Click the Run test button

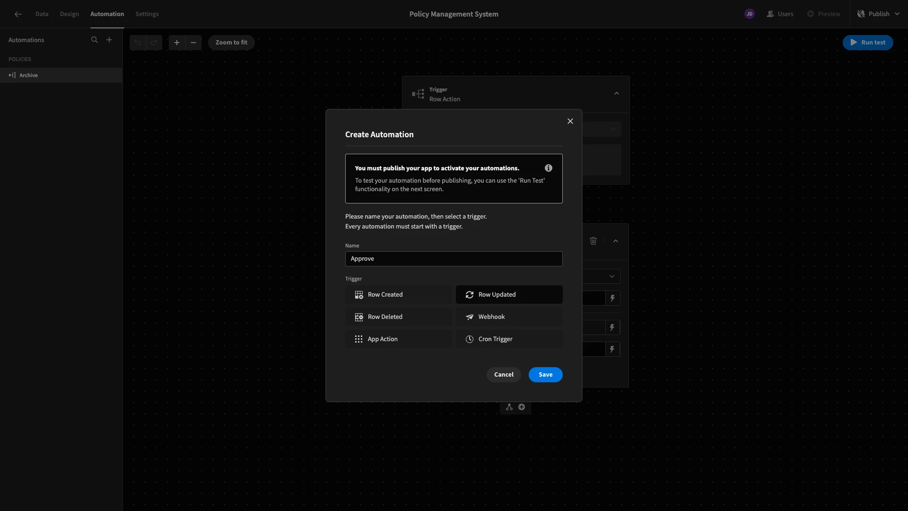pyautogui.click(x=868, y=43)
